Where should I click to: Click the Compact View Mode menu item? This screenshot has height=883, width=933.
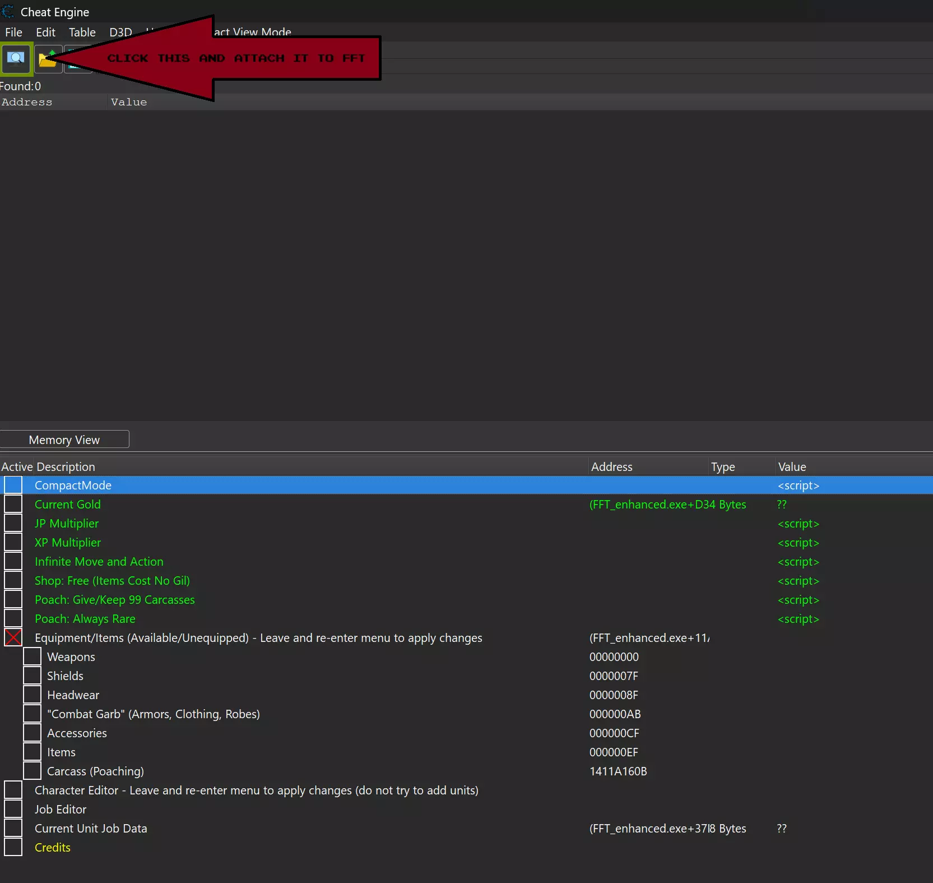(x=253, y=32)
